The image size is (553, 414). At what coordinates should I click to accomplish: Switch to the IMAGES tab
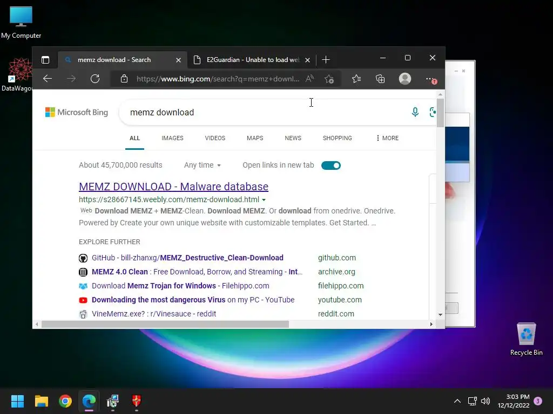(172, 138)
